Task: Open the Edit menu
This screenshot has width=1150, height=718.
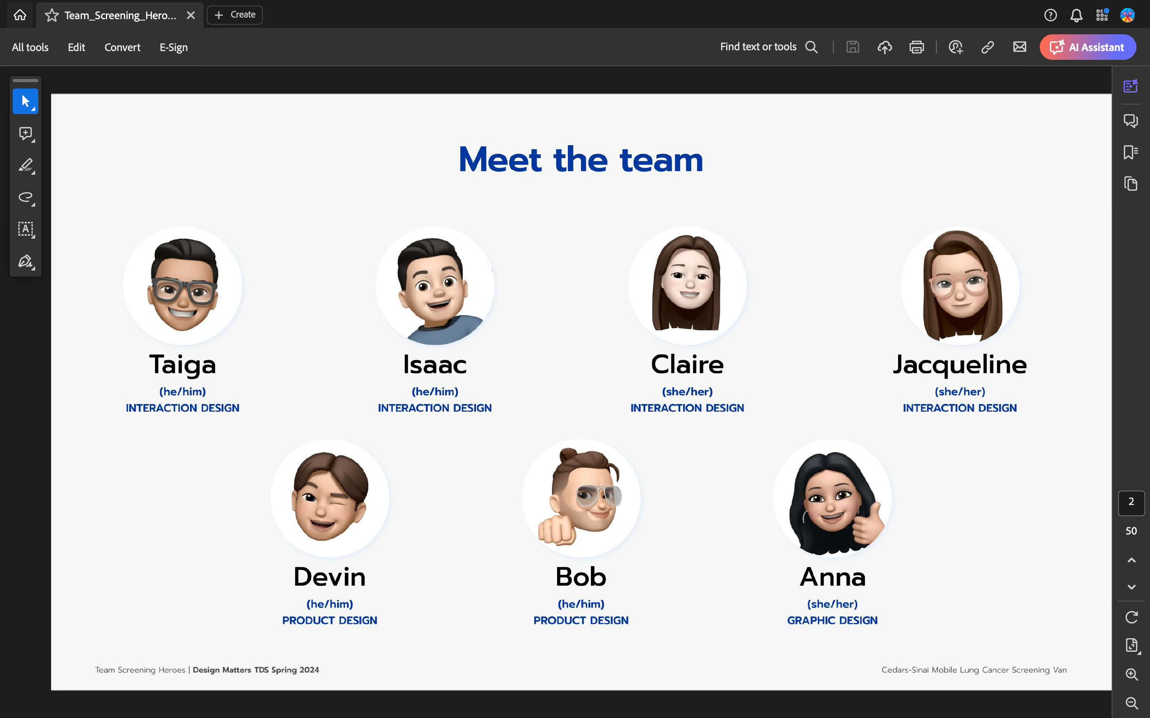Action: click(76, 47)
